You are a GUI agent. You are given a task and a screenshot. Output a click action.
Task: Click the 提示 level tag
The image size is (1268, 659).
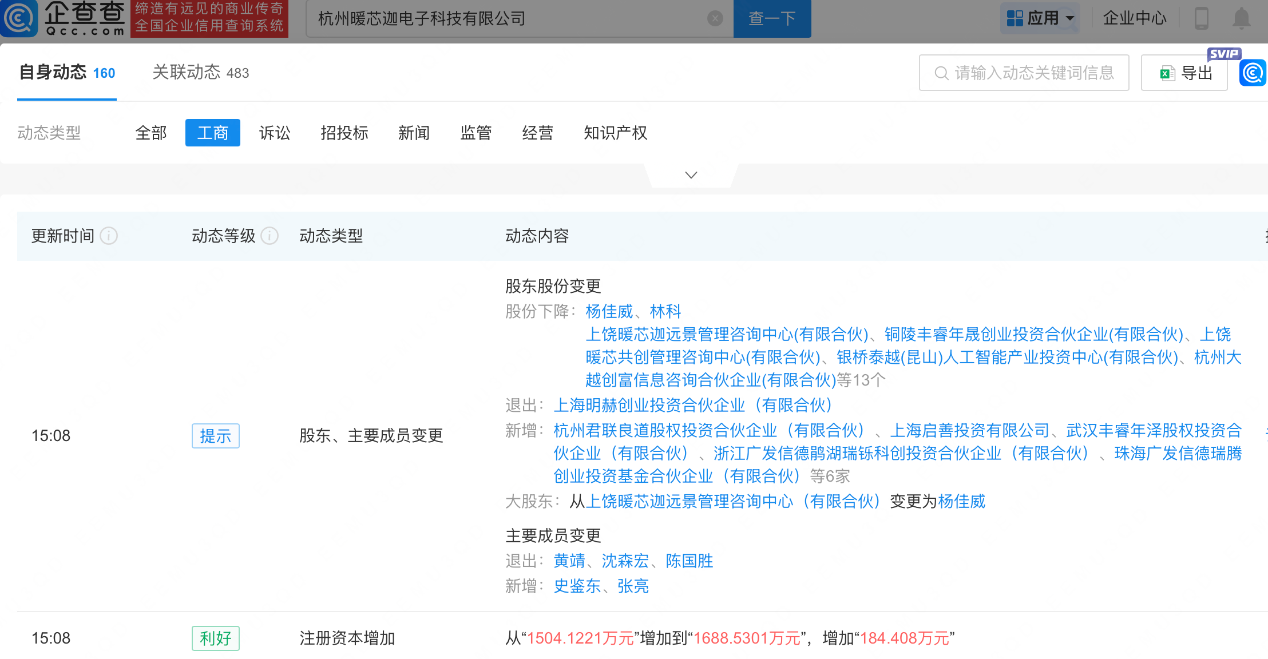216,436
